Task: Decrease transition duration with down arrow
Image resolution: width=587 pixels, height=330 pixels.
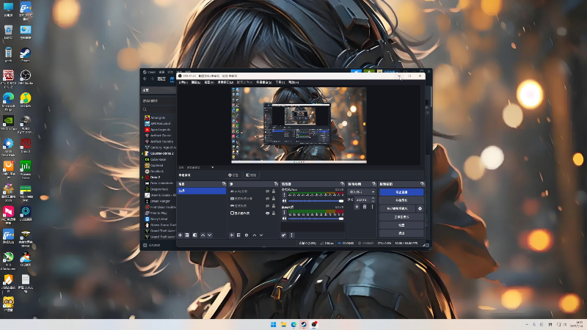Action: click(373, 201)
